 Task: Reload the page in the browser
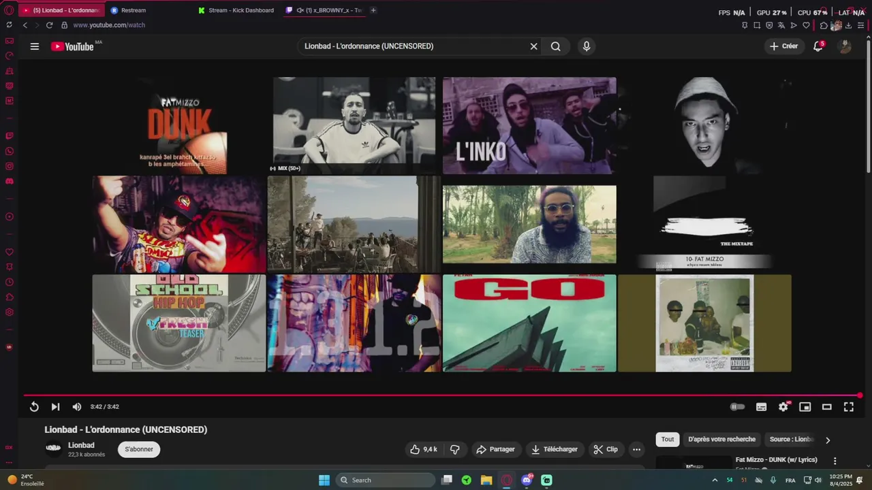coord(49,25)
